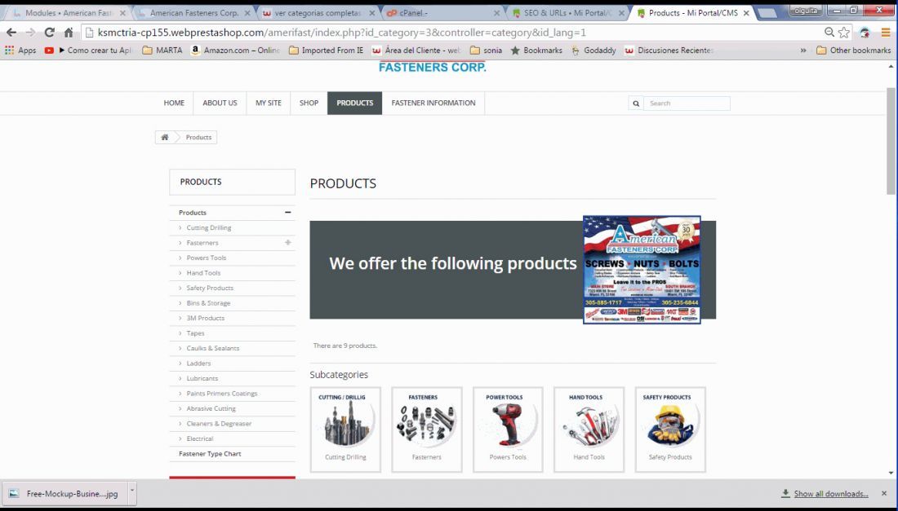Collapse Products category with minus icon
The height and width of the screenshot is (511, 898).
point(288,212)
